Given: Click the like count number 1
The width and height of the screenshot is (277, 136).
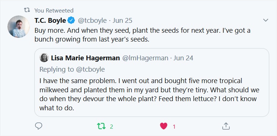Looking at the screenshot, I should [174, 127].
